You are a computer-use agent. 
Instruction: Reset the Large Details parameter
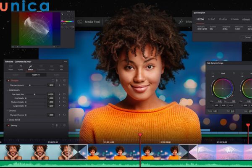click(64, 106)
